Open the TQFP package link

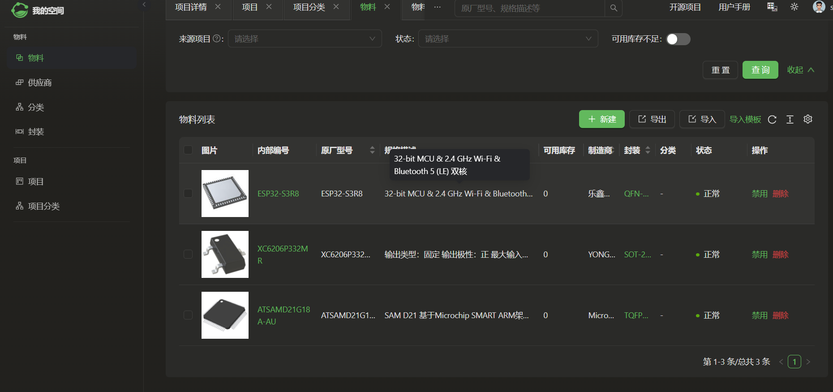point(636,315)
